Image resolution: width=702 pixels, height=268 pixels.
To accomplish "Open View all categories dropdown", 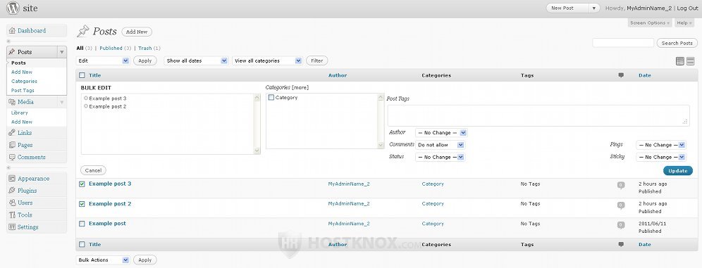I will pos(267,60).
